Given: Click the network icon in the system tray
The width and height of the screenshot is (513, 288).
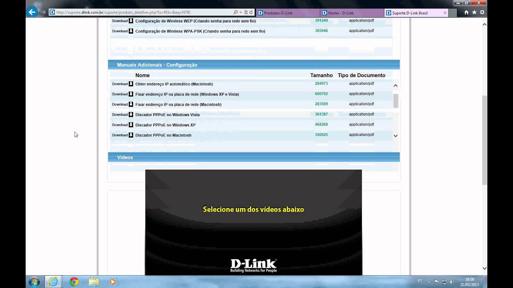Looking at the screenshot, I should [444, 282].
